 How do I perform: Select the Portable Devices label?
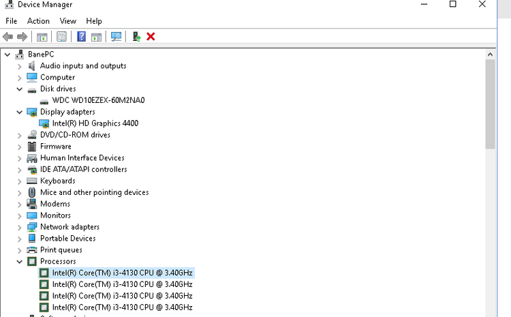pos(67,239)
